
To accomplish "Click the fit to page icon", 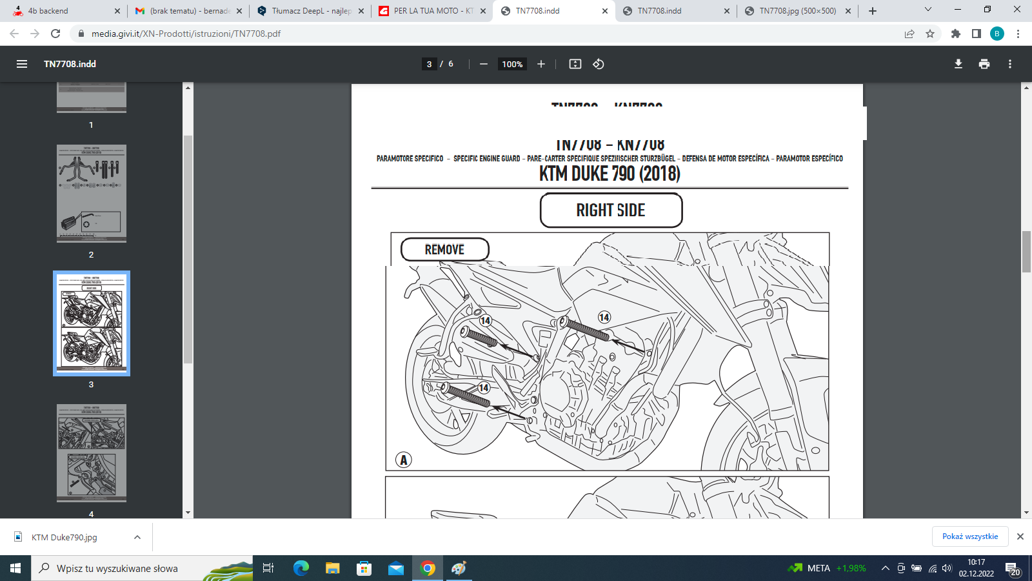I will click(x=575, y=64).
